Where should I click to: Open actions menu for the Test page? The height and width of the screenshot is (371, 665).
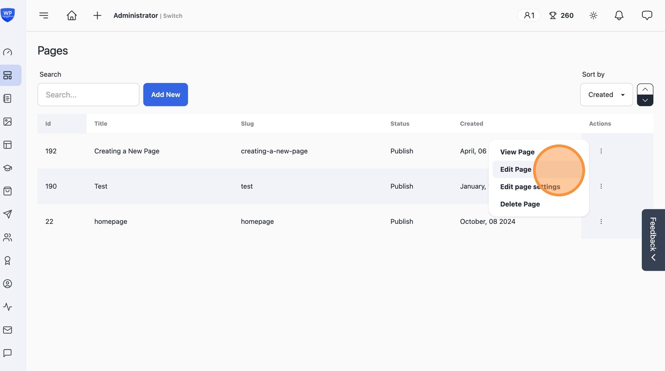(601, 186)
